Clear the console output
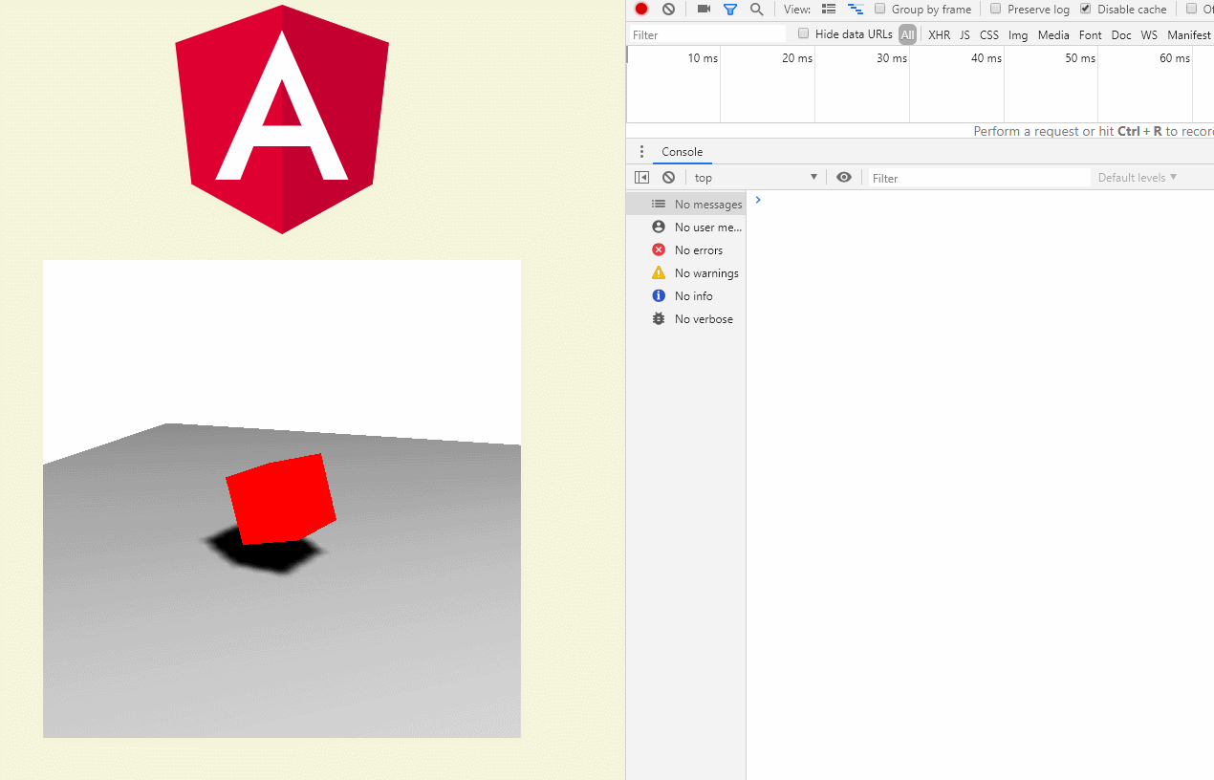The width and height of the screenshot is (1214, 780). [x=668, y=177]
